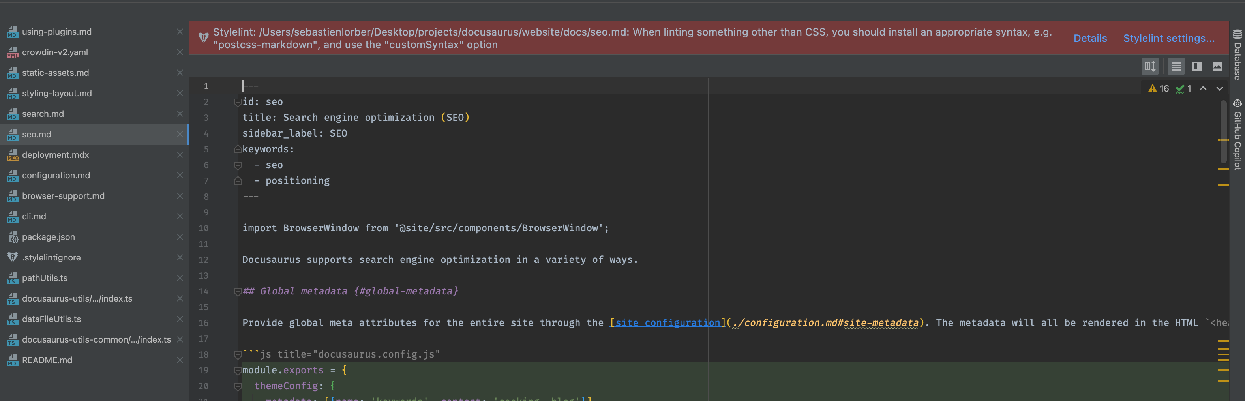Open the Stylelint error Details link
Viewport: 1245px width, 401px height.
pyautogui.click(x=1090, y=38)
